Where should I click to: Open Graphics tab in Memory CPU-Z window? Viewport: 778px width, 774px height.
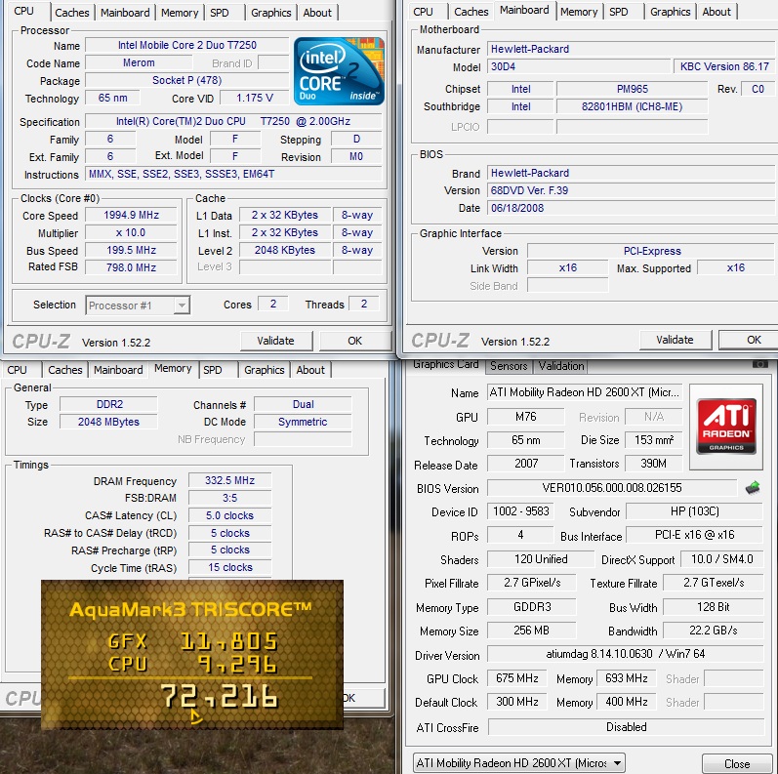(x=264, y=370)
